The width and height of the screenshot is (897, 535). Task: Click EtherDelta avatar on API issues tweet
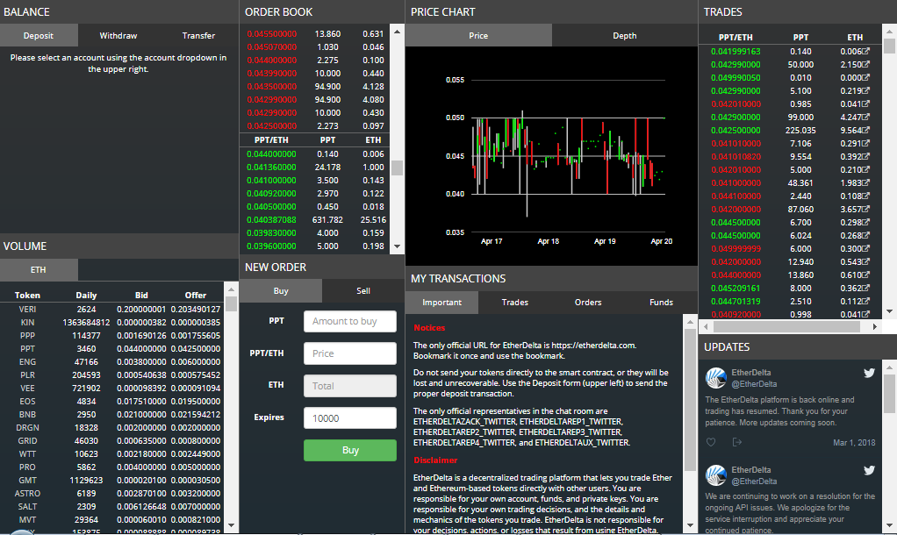[715, 475]
